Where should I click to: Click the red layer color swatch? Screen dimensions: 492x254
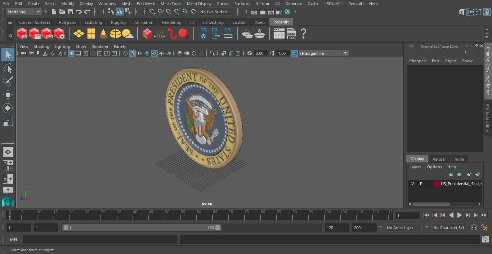coord(437,184)
